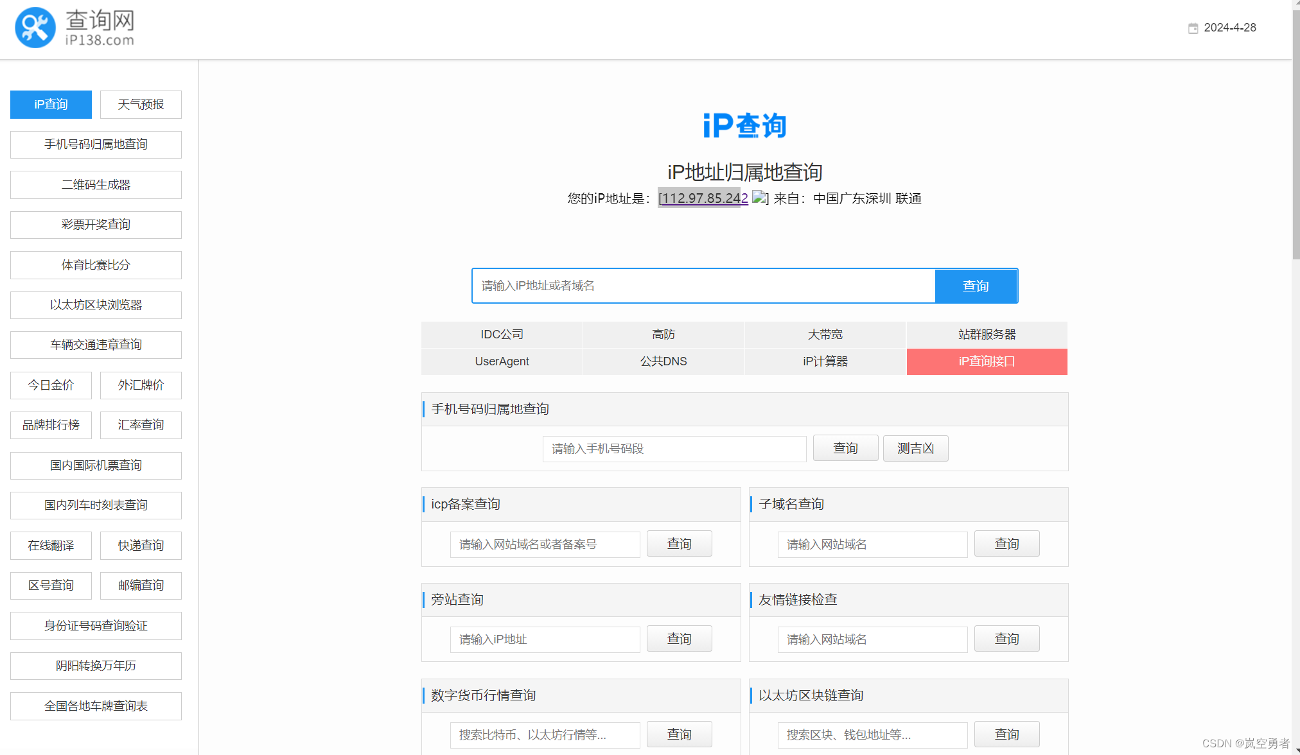
Task: Click 查询 button under icp备案查询
Action: [x=679, y=544]
